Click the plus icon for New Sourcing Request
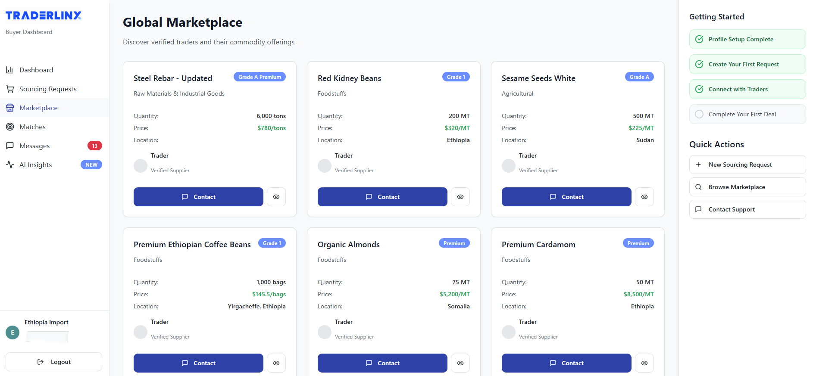Viewport: 813px width, 376px height. (x=699, y=165)
